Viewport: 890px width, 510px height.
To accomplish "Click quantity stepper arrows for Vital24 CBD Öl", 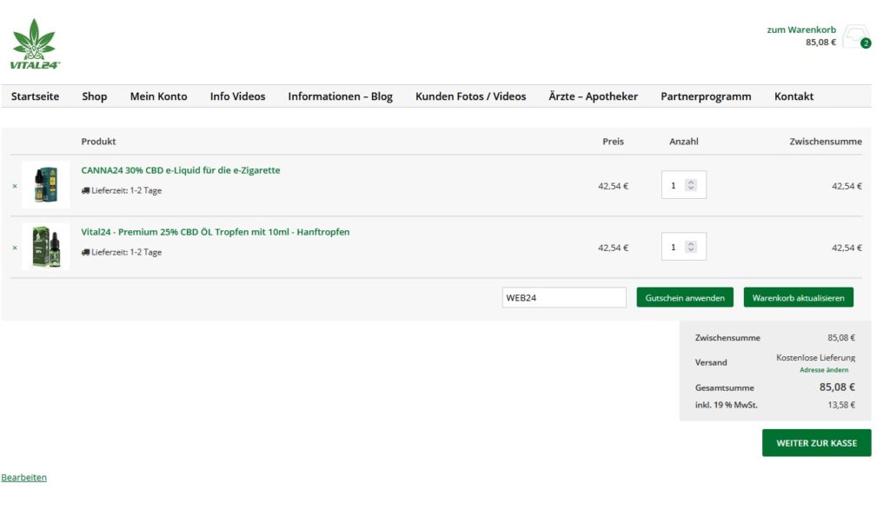I will point(691,247).
